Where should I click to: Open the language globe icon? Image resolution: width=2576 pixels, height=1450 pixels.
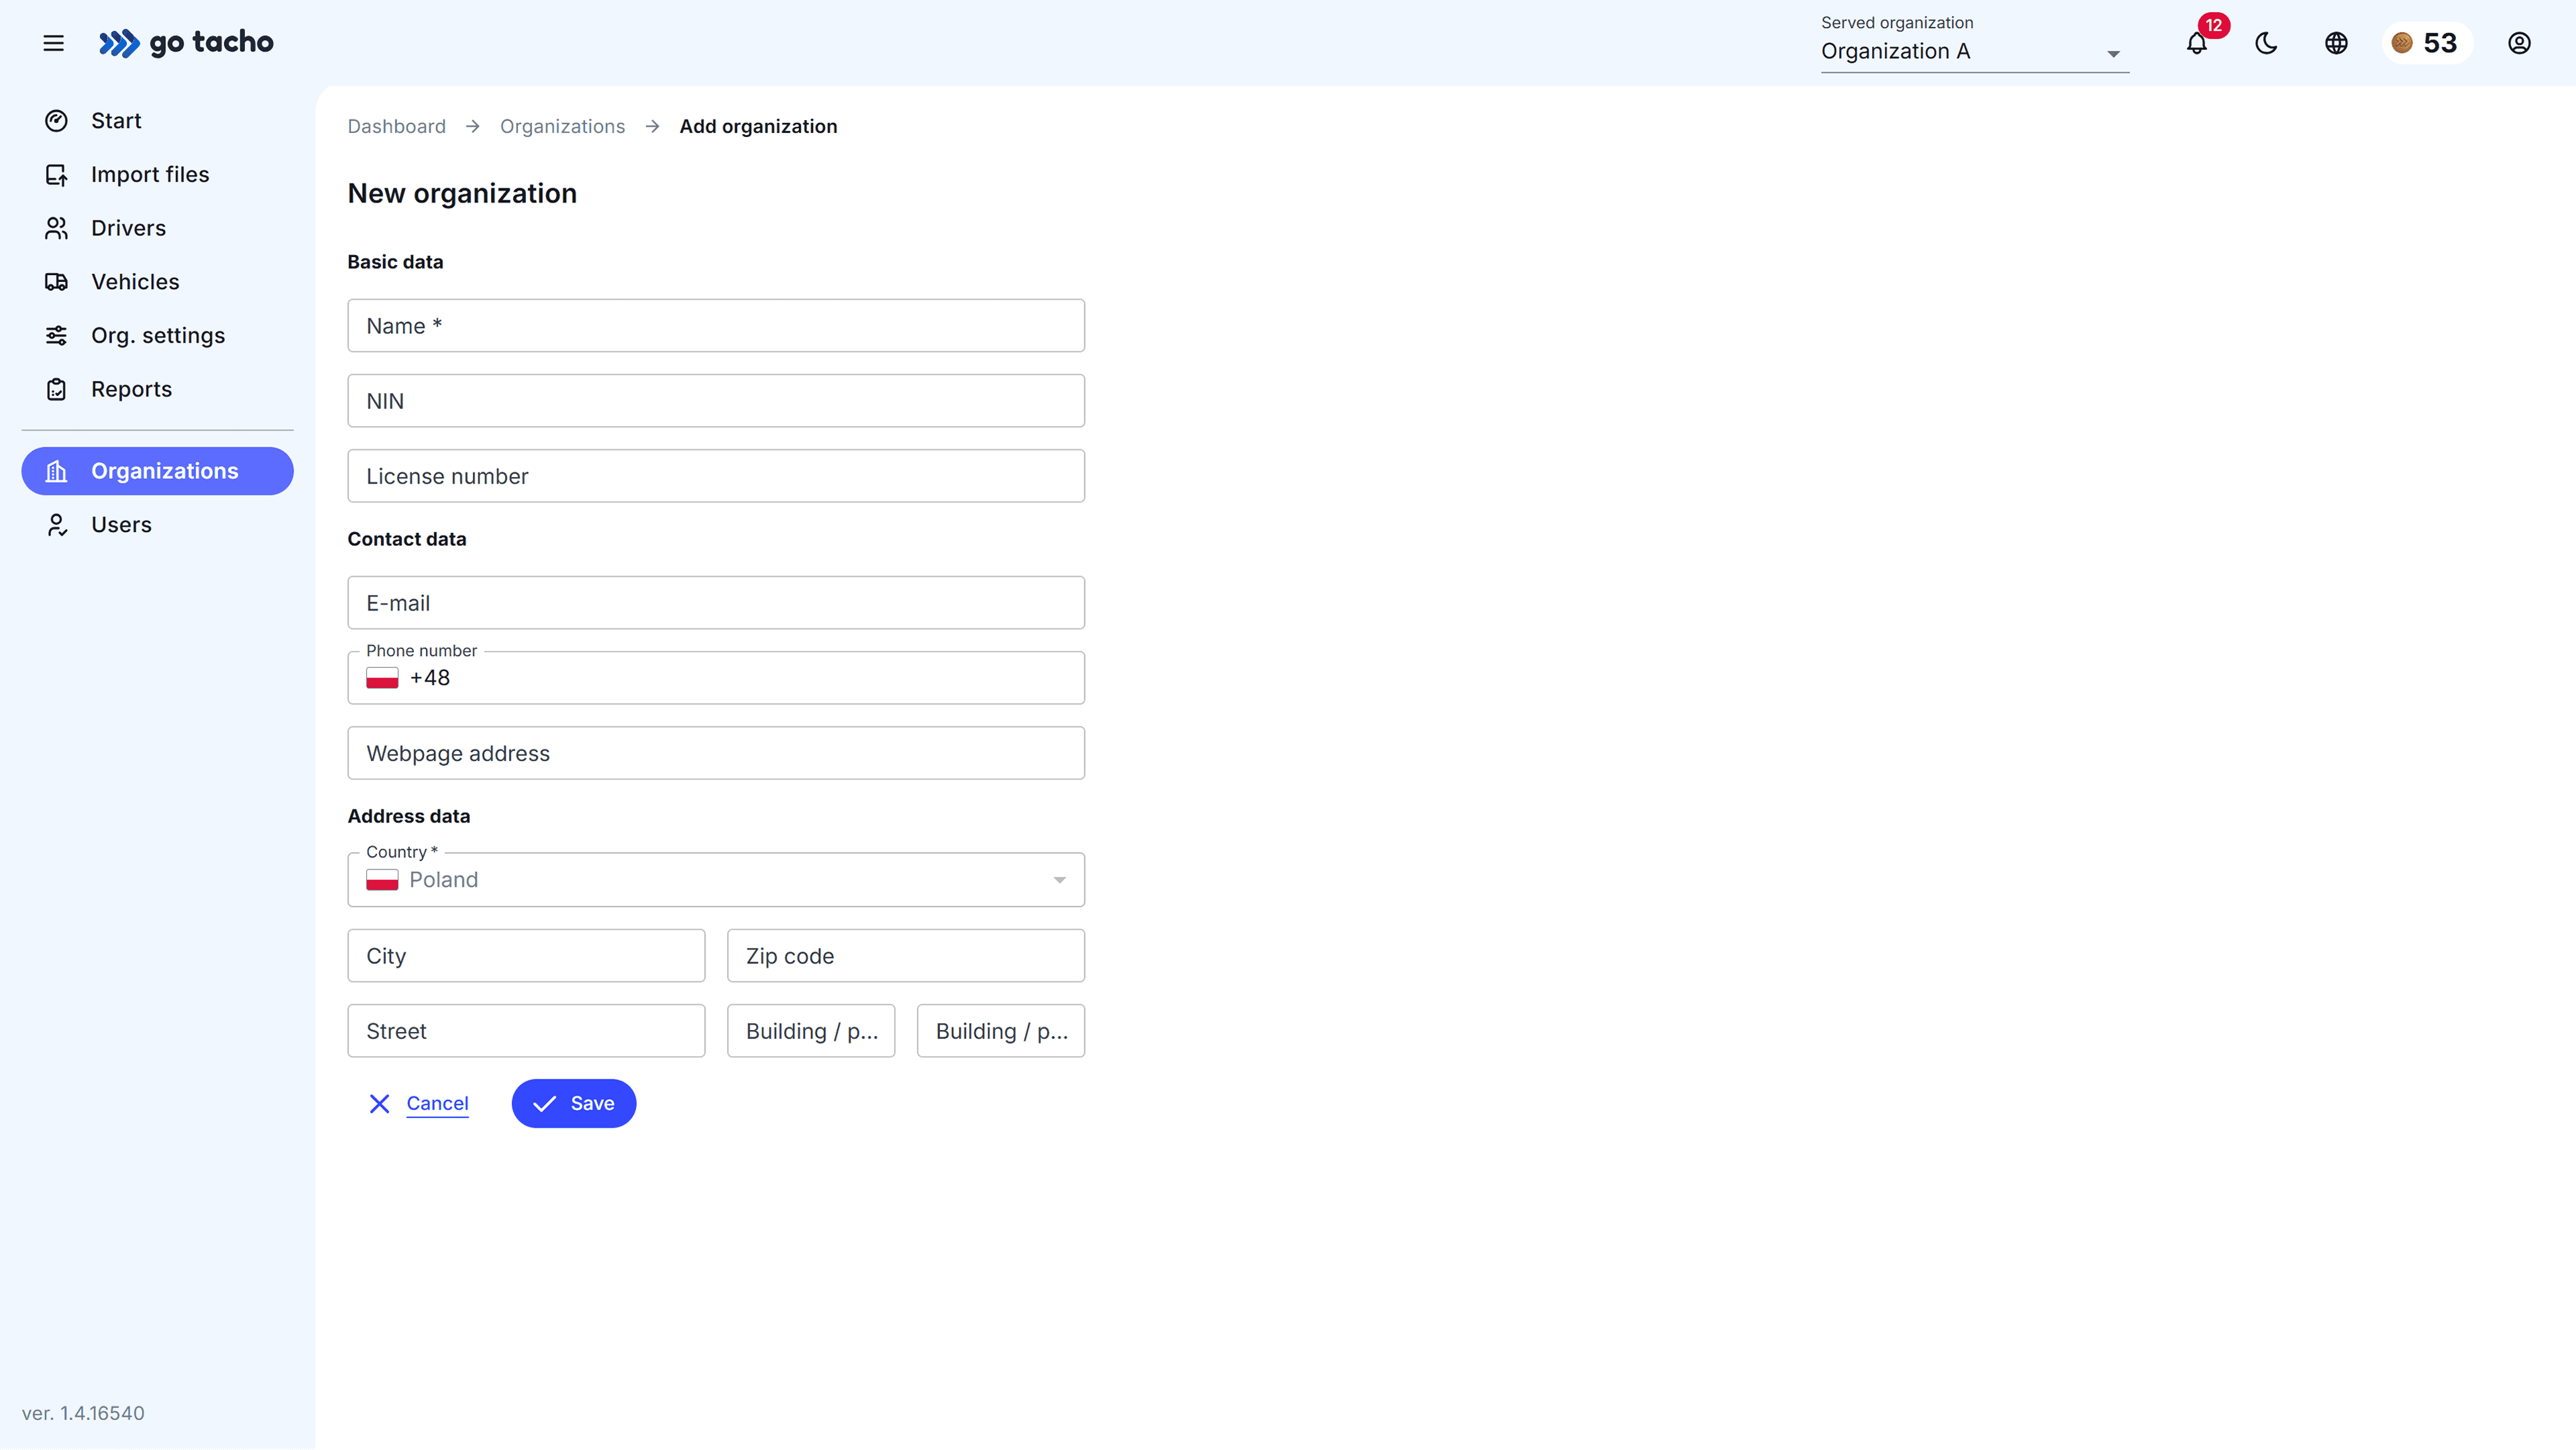[x=2336, y=43]
